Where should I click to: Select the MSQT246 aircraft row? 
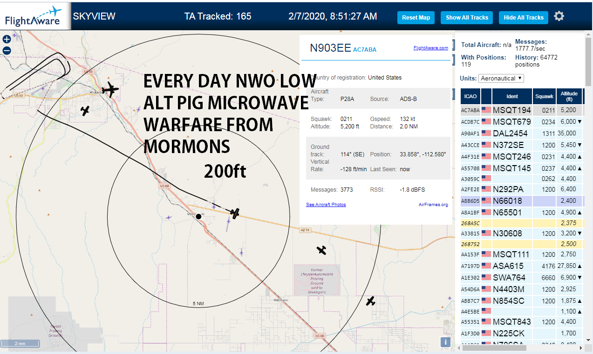(x=521, y=157)
